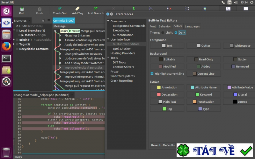Click the Pull toolbar icon
This screenshot has width=255, height=159.
(22, 9)
